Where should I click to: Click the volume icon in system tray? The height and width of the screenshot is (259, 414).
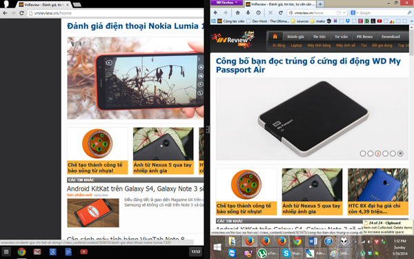click(x=369, y=242)
